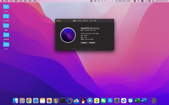Switch to the 显示器 (Displays) tab
This screenshot has width=169, height=105.
pyautogui.click(x=79, y=20)
